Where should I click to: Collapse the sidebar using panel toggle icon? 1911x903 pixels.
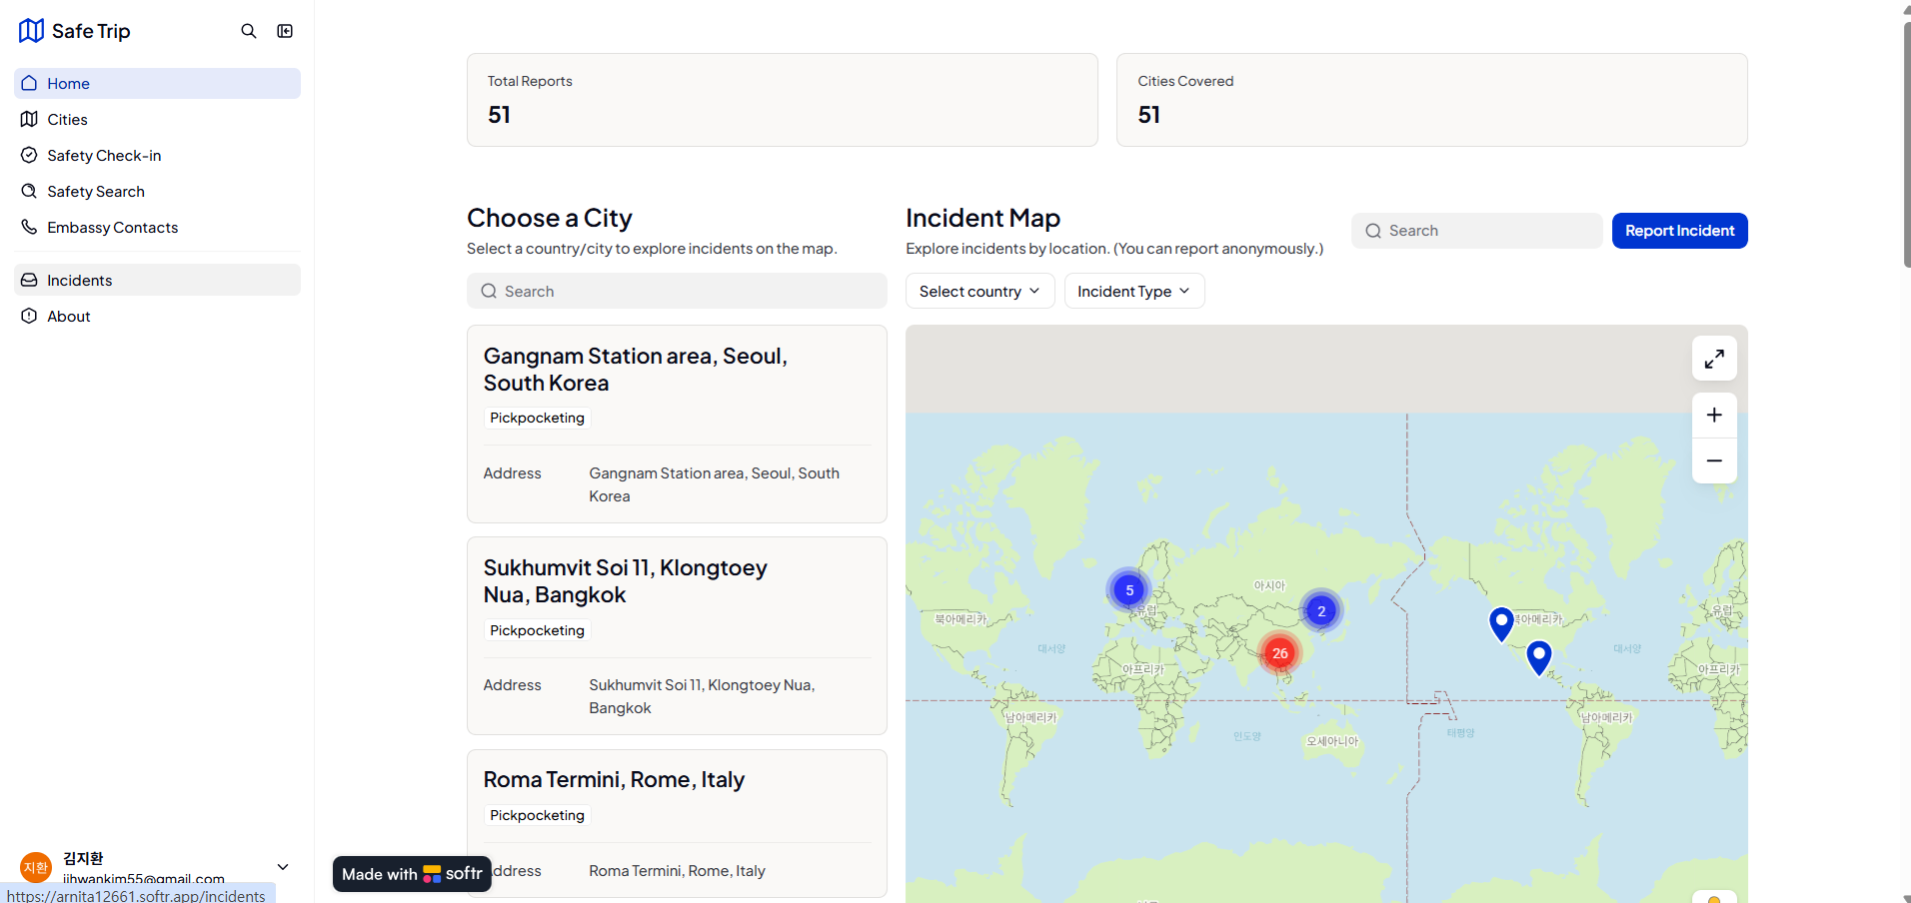coord(285,31)
